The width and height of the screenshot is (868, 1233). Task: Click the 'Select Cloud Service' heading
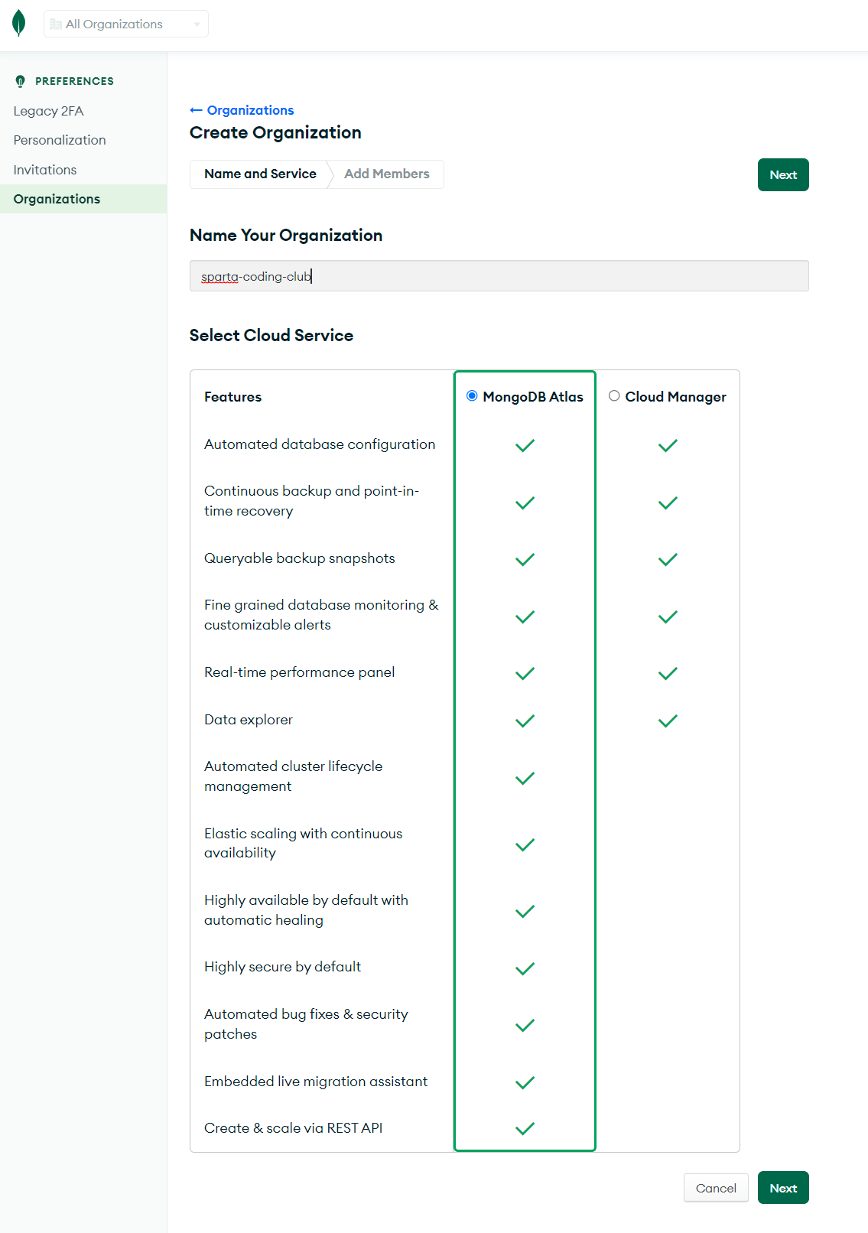(x=271, y=335)
